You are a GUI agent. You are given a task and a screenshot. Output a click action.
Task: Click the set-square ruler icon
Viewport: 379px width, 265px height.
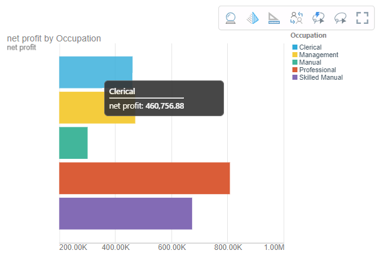click(274, 18)
